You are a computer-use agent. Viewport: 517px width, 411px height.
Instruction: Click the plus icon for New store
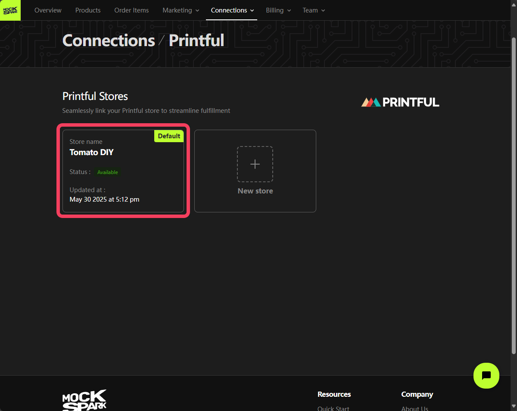[255, 164]
